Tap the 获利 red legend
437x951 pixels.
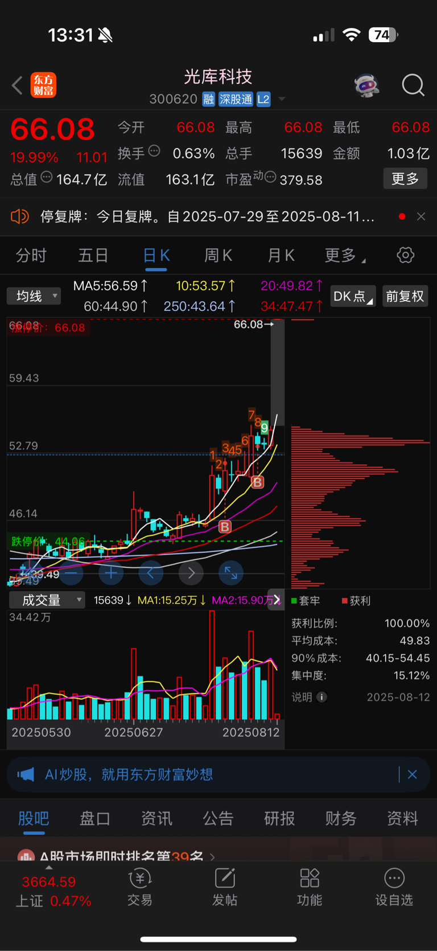(x=356, y=601)
